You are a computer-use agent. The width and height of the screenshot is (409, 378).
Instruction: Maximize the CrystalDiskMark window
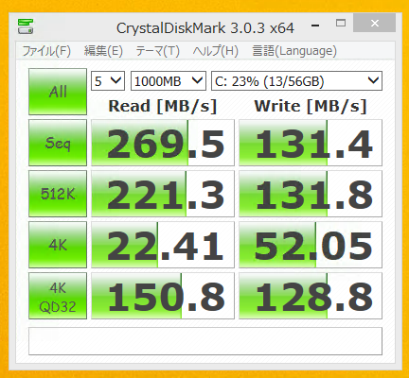(341, 23)
